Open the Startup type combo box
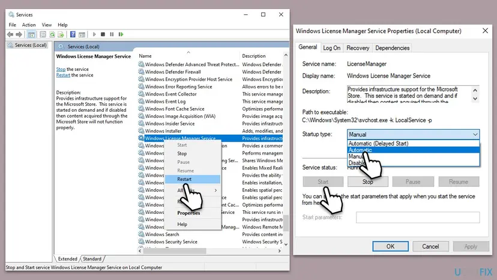 click(x=414, y=134)
